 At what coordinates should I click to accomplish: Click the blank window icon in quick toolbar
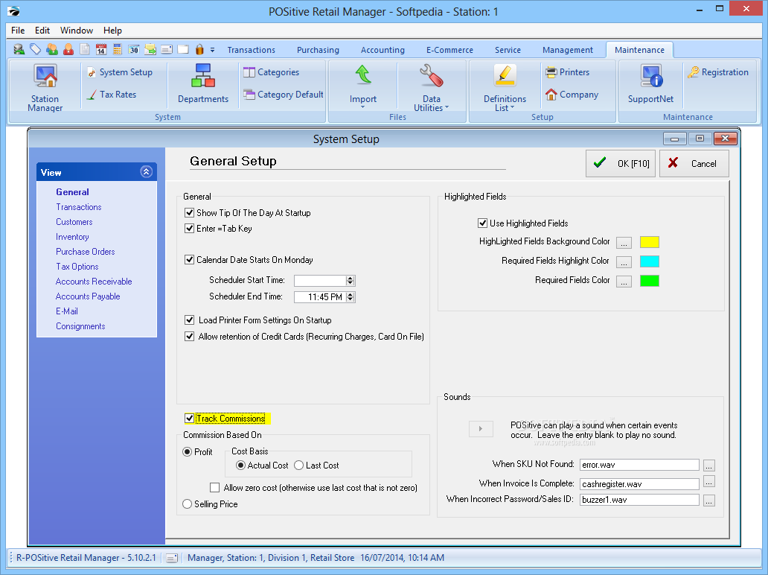[183, 49]
